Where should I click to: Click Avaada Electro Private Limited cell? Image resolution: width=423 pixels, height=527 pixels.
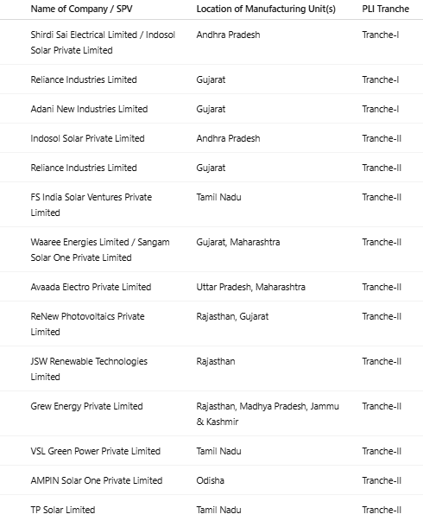coord(91,287)
